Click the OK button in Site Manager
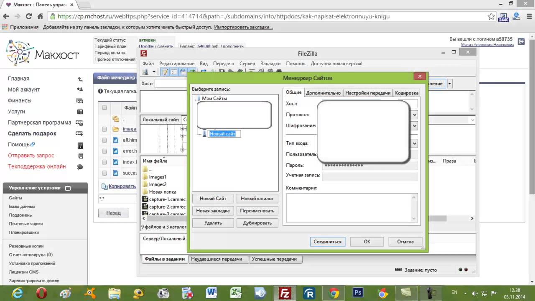 point(367,242)
